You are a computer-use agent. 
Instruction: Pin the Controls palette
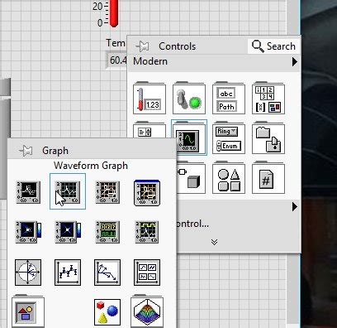[x=143, y=46]
